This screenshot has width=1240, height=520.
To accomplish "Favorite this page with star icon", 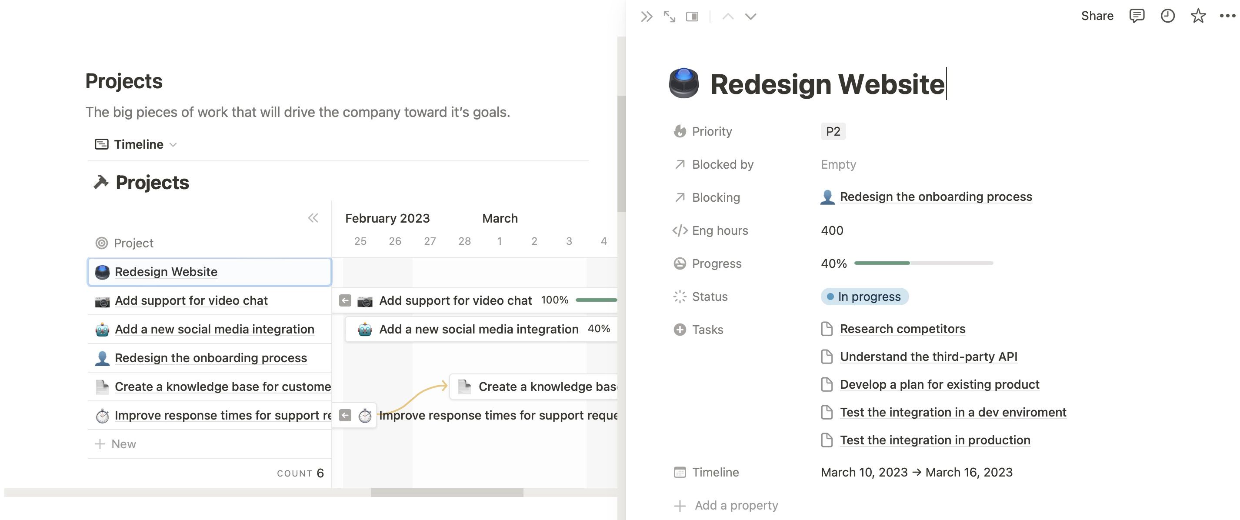I will [1198, 16].
